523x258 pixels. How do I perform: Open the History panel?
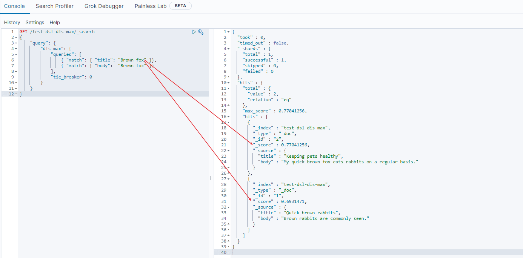click(x=12, y=23)
